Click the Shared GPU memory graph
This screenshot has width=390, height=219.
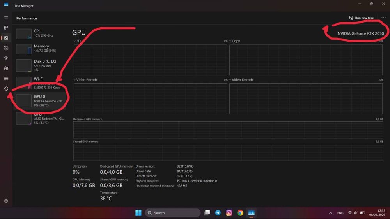coord(228,152)
